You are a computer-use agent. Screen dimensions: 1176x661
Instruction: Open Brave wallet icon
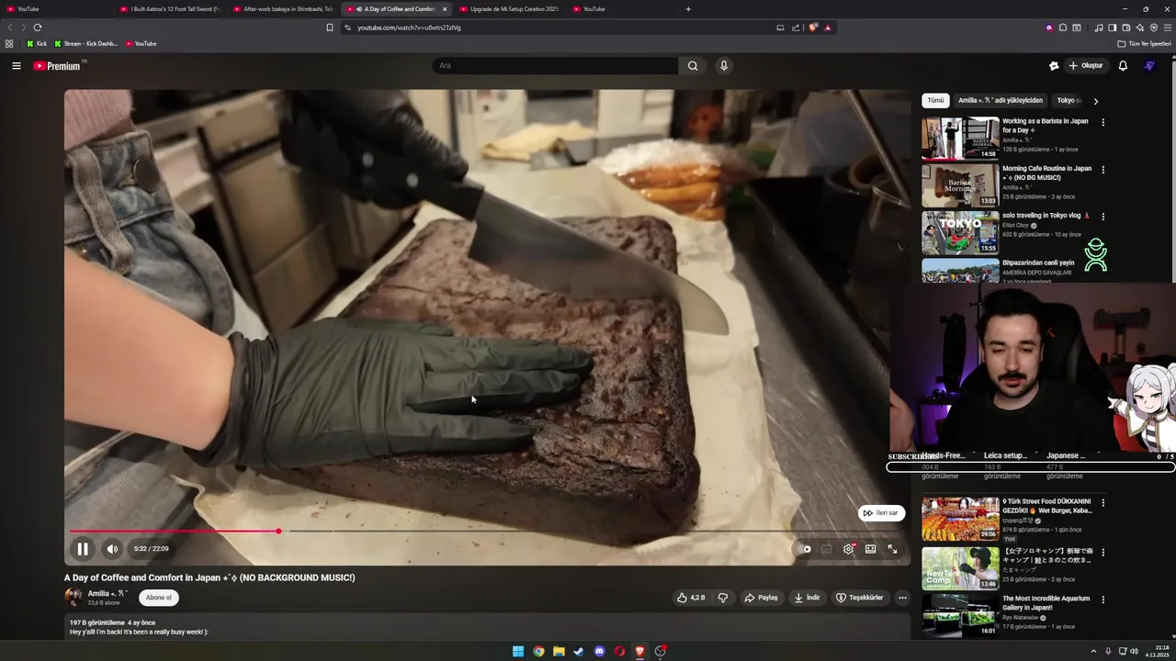[1126, 28]
